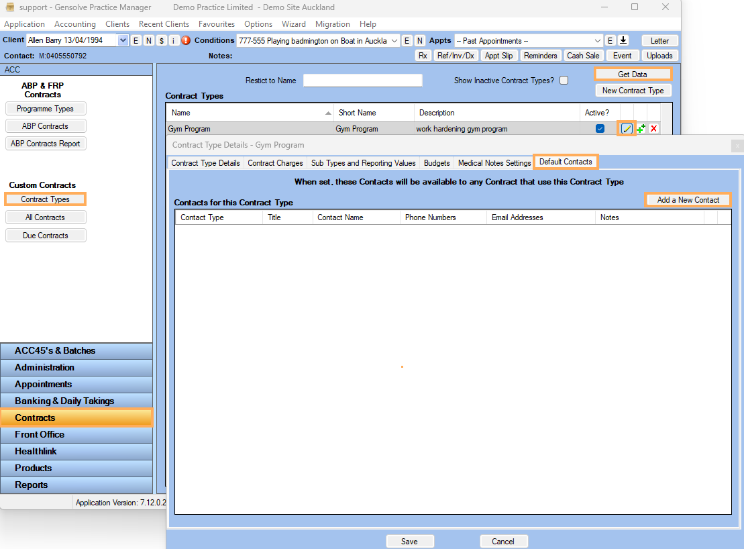744x549 pixels.
Task: Open client billing with the $ icon
Action: pos(161,40)
